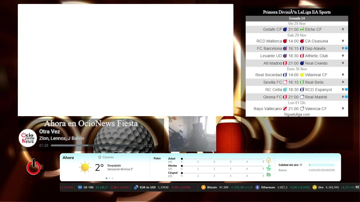Click the Hierba pollen plant icon
Viewport: 360px width, 202px height.
(269, 167)
